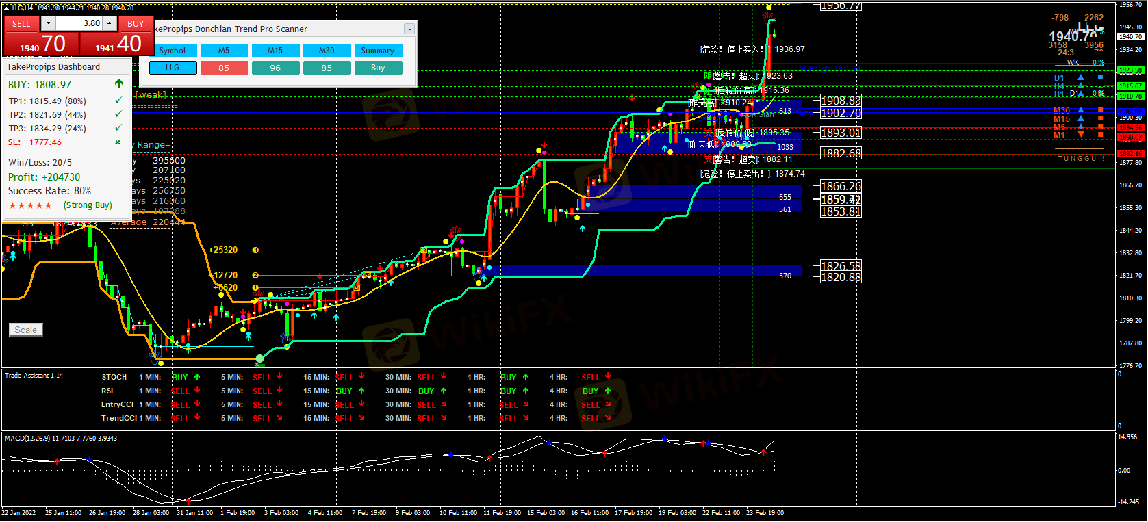Collapse the Donchian Trend Pro Scanner panel
Image resolution: width=1148 pixels, height=522 pixels.
click(x=409, y=29)
